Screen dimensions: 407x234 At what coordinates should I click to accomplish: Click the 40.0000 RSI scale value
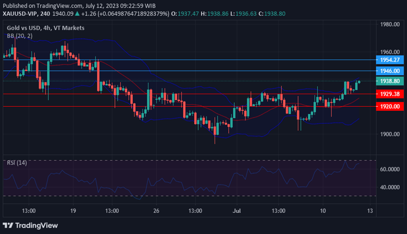coord(389,187)
